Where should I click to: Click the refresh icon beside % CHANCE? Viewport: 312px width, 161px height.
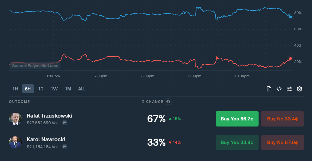168,102
